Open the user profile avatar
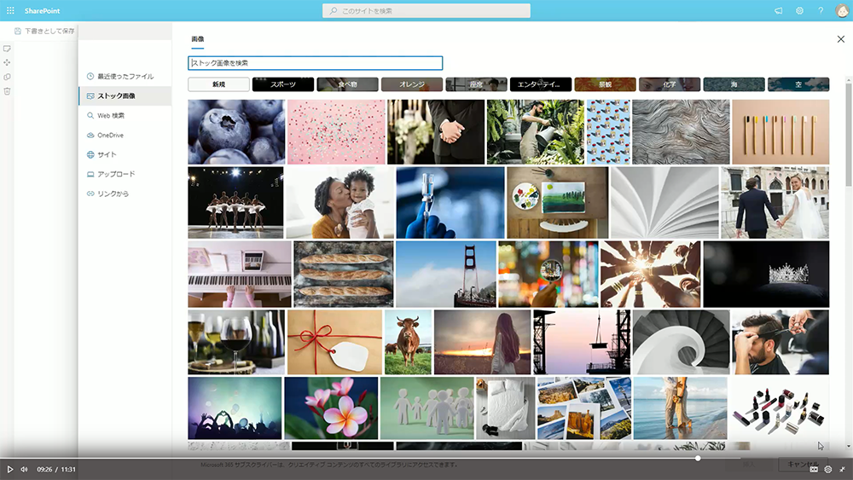The height and width of the screenshot is (480, 853). click(841, 10)
